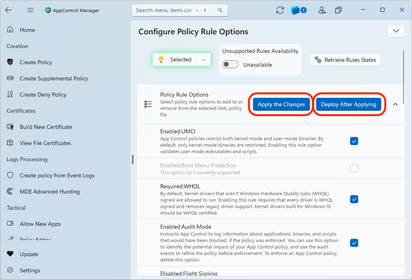Click the main content vertical scrollbar
Screen dimensions: 412x280
403,66
